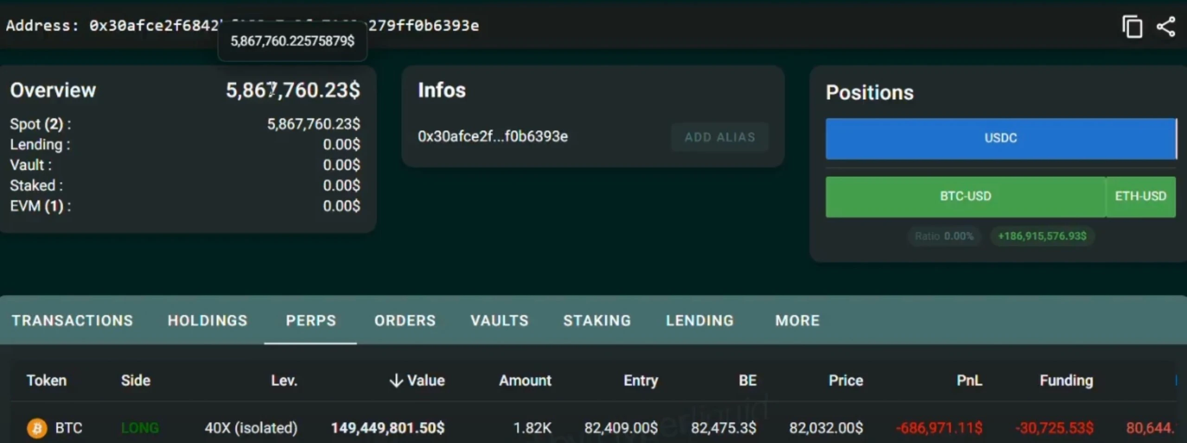This screenshot has height=443, width=1187.
Task: Click the Token column header
Action: tap(46, 380)
